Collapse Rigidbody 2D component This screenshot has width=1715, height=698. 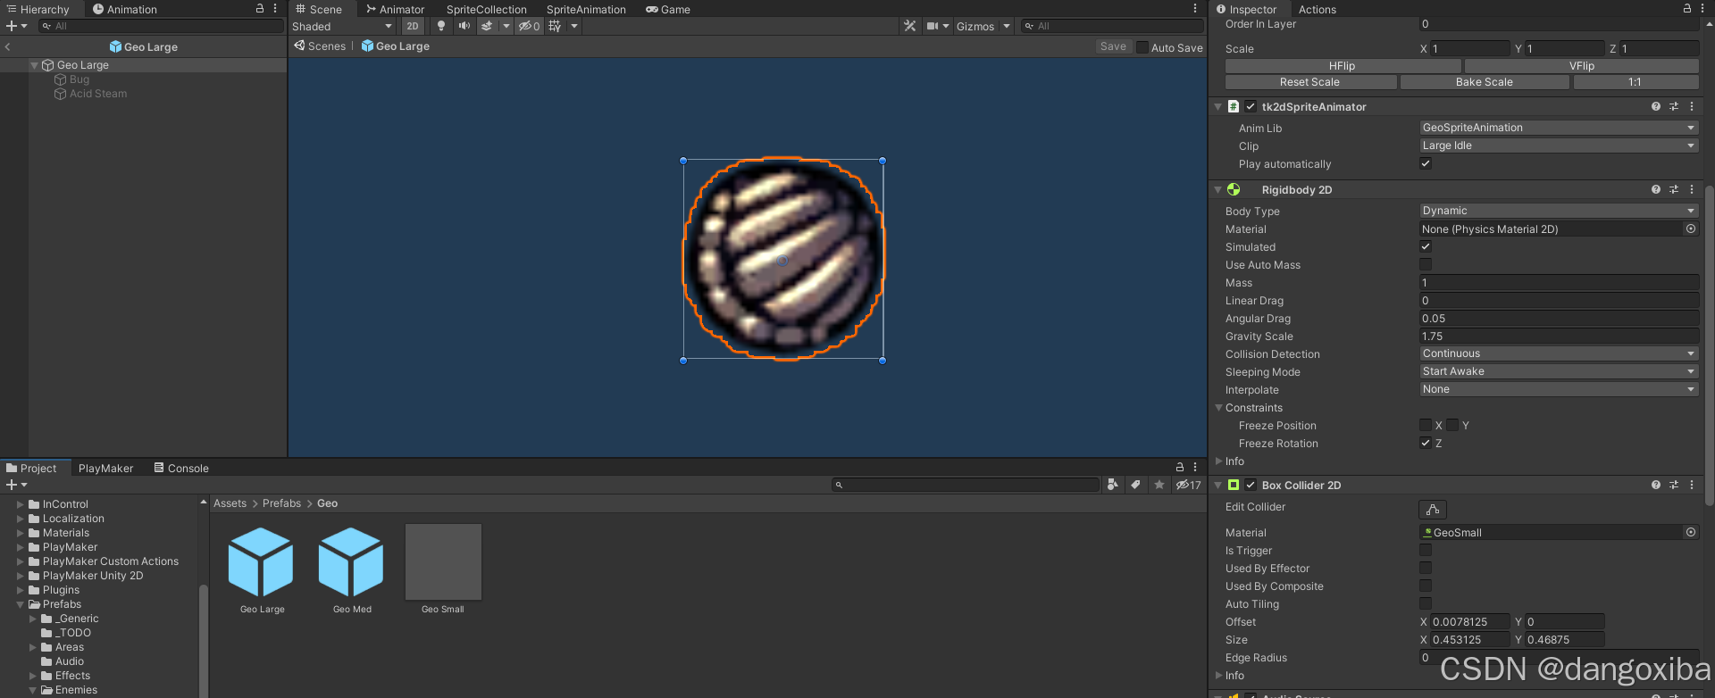tap(1217, 189)
